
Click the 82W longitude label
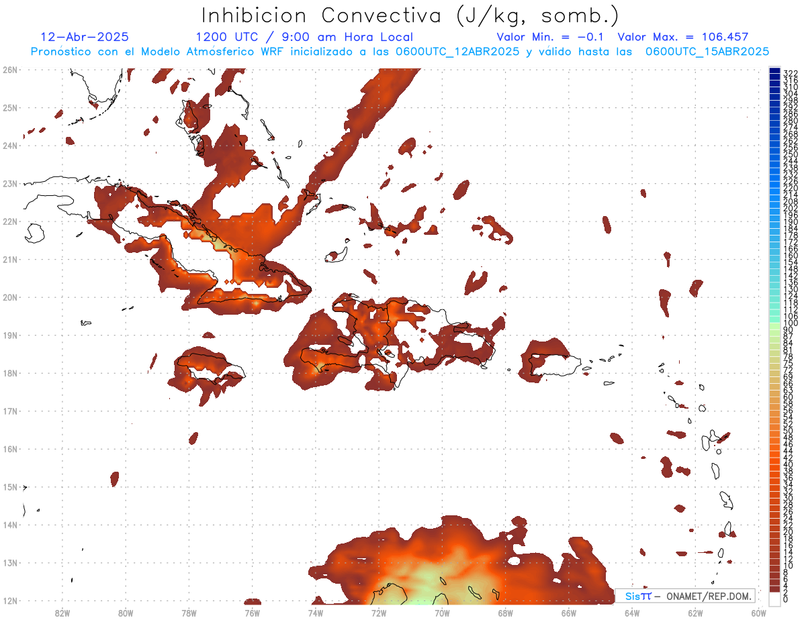(x=62, y=613)
